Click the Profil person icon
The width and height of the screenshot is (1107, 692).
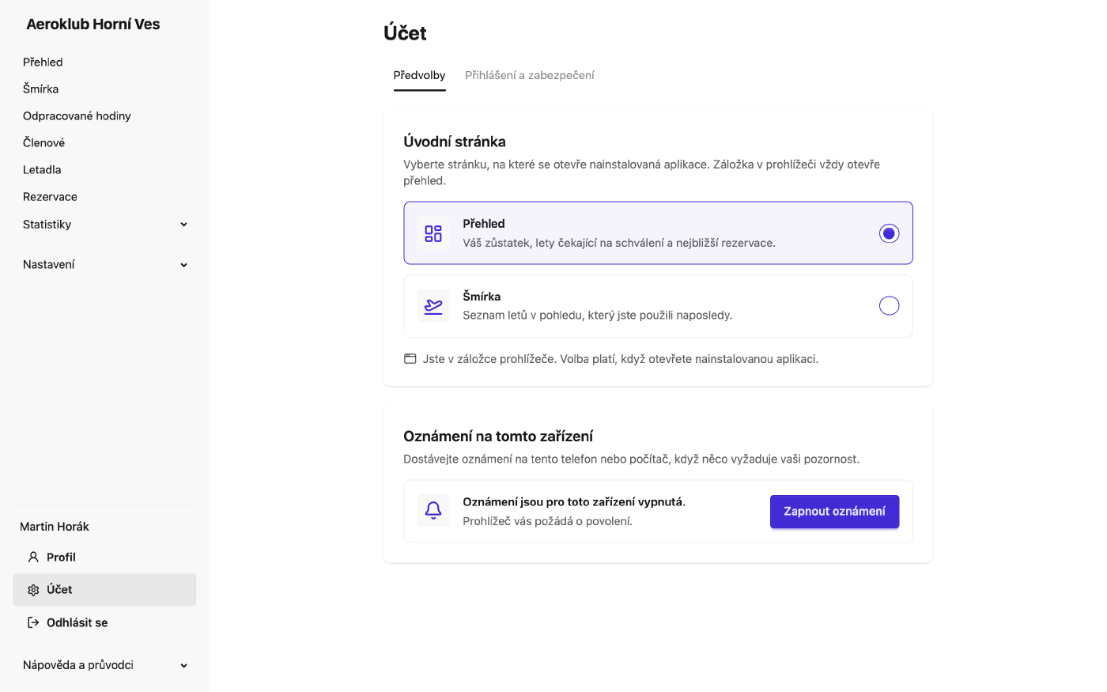pos(33,558)
